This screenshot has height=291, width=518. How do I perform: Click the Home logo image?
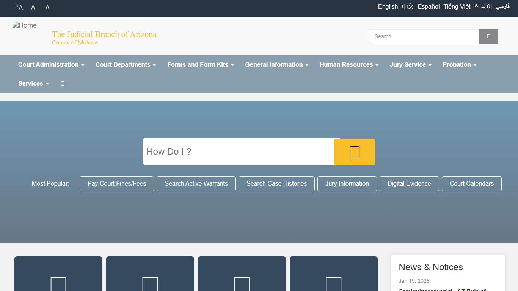tap(25, 26)
